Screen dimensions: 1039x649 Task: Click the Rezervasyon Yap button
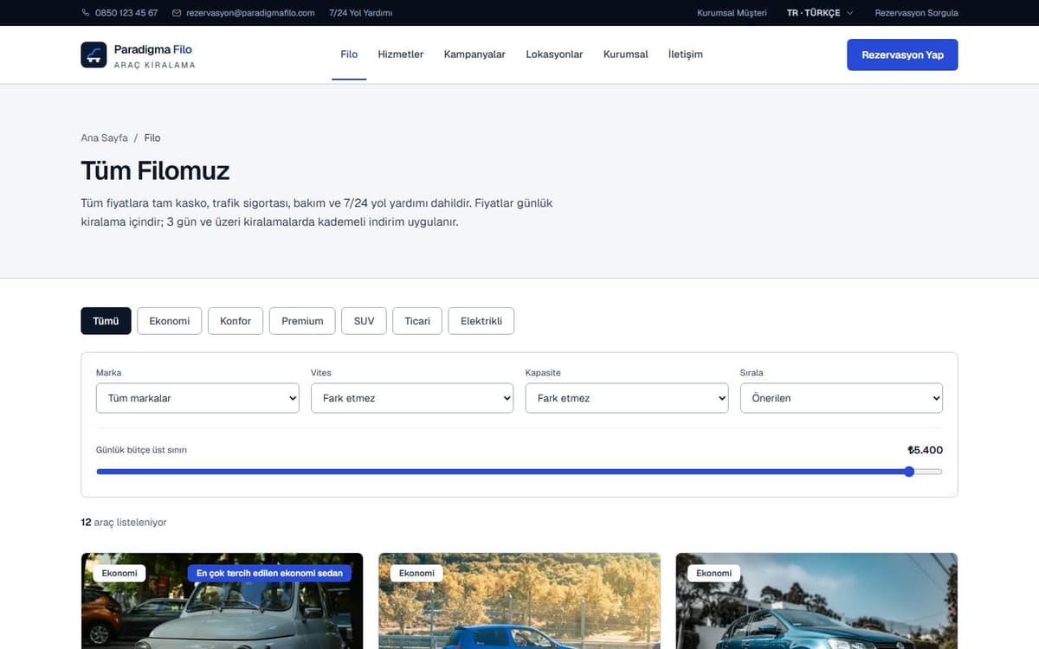pos(902,55)
